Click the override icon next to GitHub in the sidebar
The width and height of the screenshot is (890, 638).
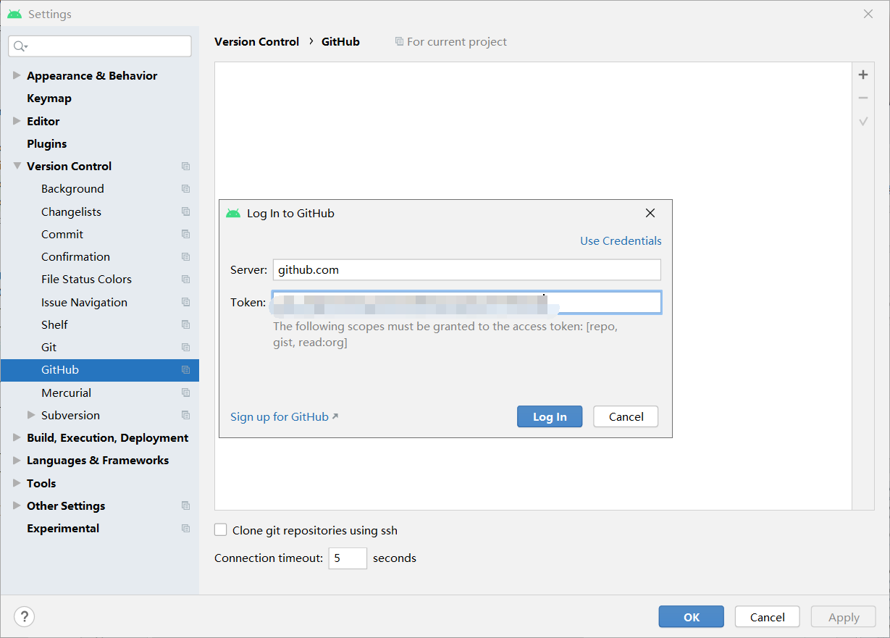click(x=185, y=370)
